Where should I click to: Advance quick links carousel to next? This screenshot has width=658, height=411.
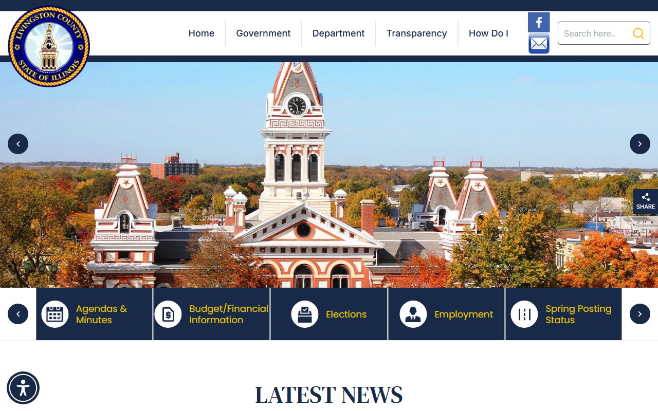coord(640,314)
